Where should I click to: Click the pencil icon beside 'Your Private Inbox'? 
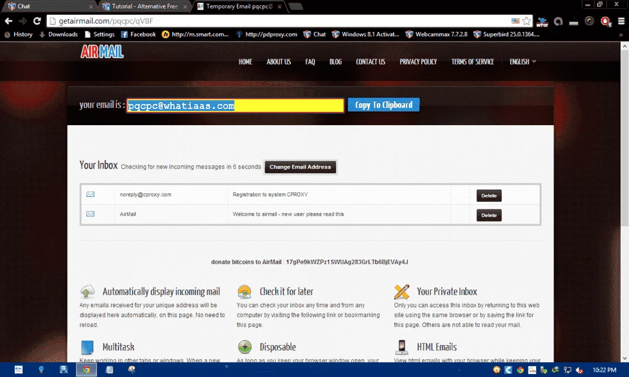(x=402, y=291)
